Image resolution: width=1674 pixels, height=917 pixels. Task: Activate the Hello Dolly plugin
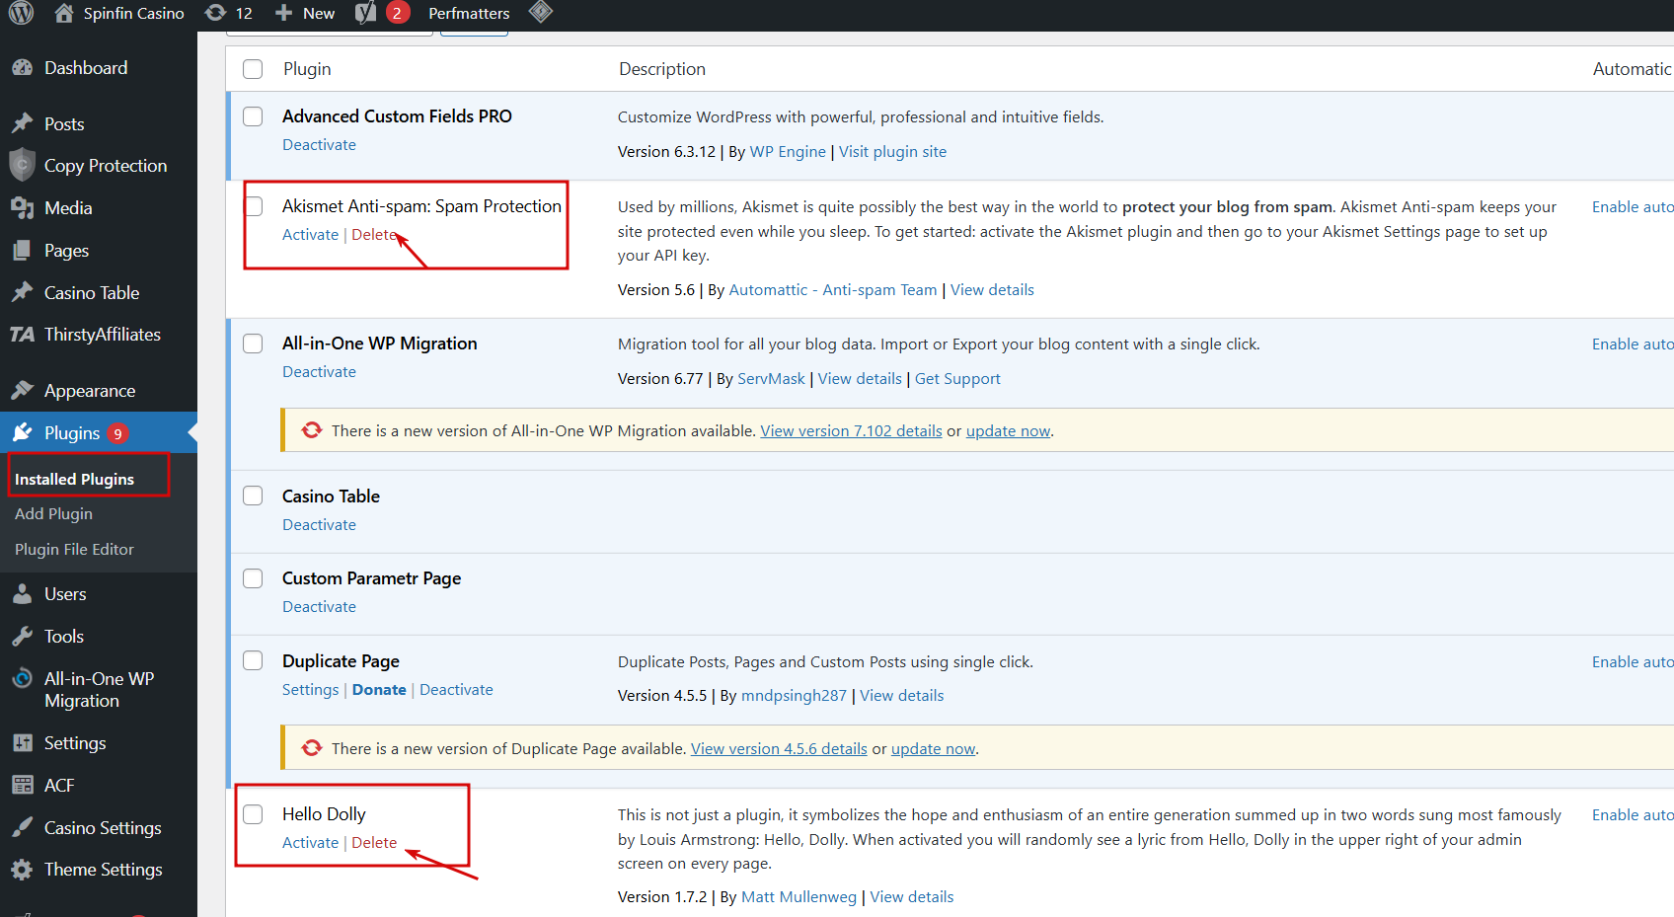tap(310, 842)
